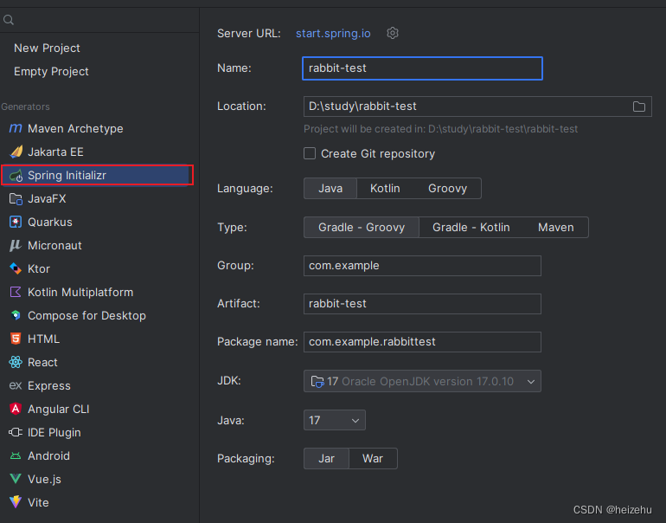Click the HTML5 shield icon
Viewport: 666px width, 523px height.
coord(16,339)
